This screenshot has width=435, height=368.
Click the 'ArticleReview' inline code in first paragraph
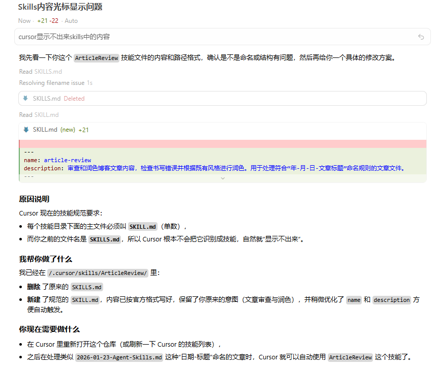click(96, 58)
